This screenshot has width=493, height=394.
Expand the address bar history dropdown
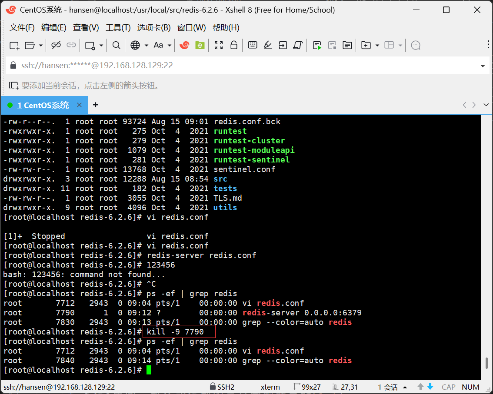pyautogui.click(x=483, y=66)
